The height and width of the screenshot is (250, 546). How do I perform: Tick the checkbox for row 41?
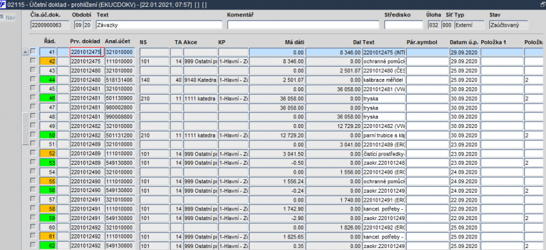33,52
